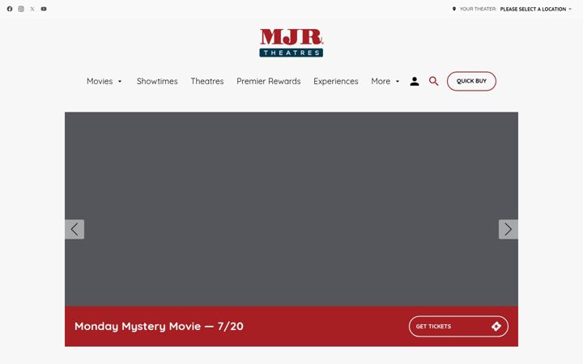Show the previous carousel slide
Image resolution: width=583 pixels, height=364 pixels.
74,229
